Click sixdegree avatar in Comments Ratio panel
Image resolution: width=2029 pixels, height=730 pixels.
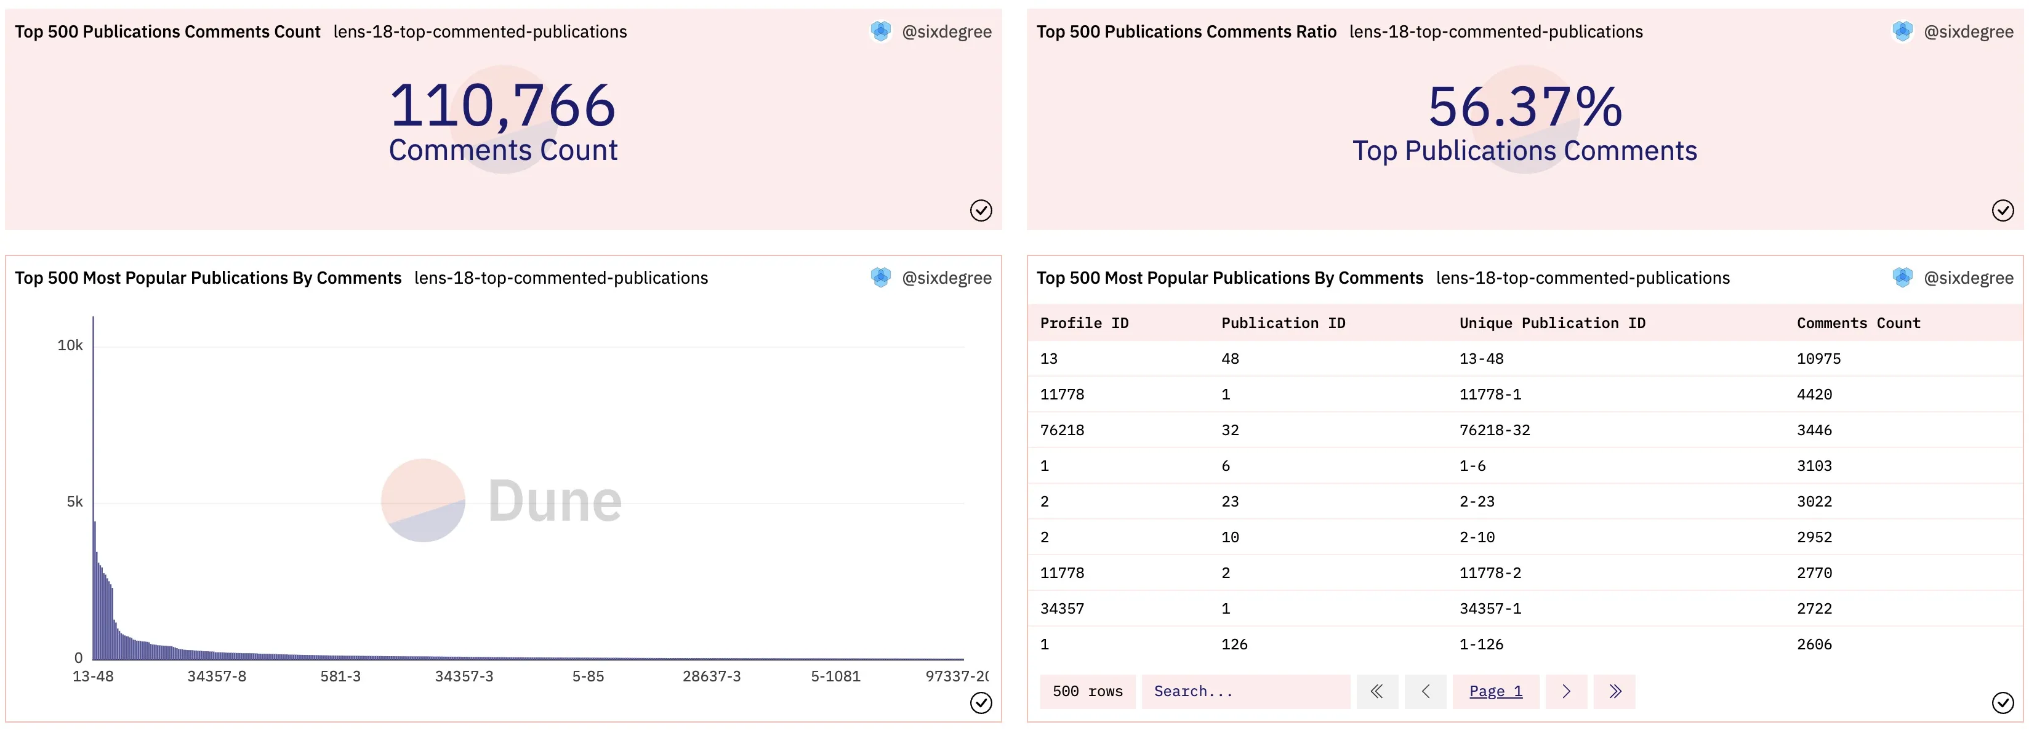pyautogui.click(x=1902, y=31)
